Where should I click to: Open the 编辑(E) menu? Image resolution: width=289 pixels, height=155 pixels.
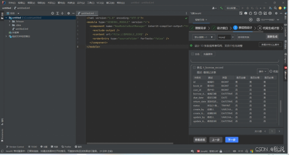pos(21,3)
